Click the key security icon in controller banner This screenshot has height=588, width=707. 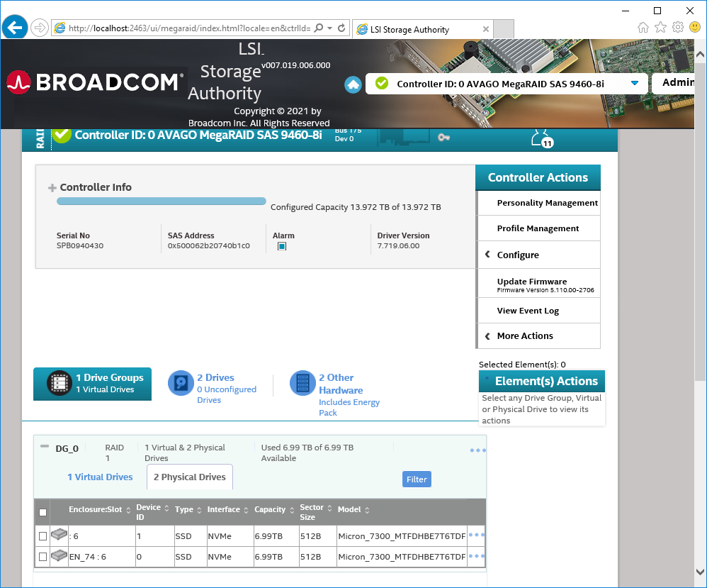point(443,137)
